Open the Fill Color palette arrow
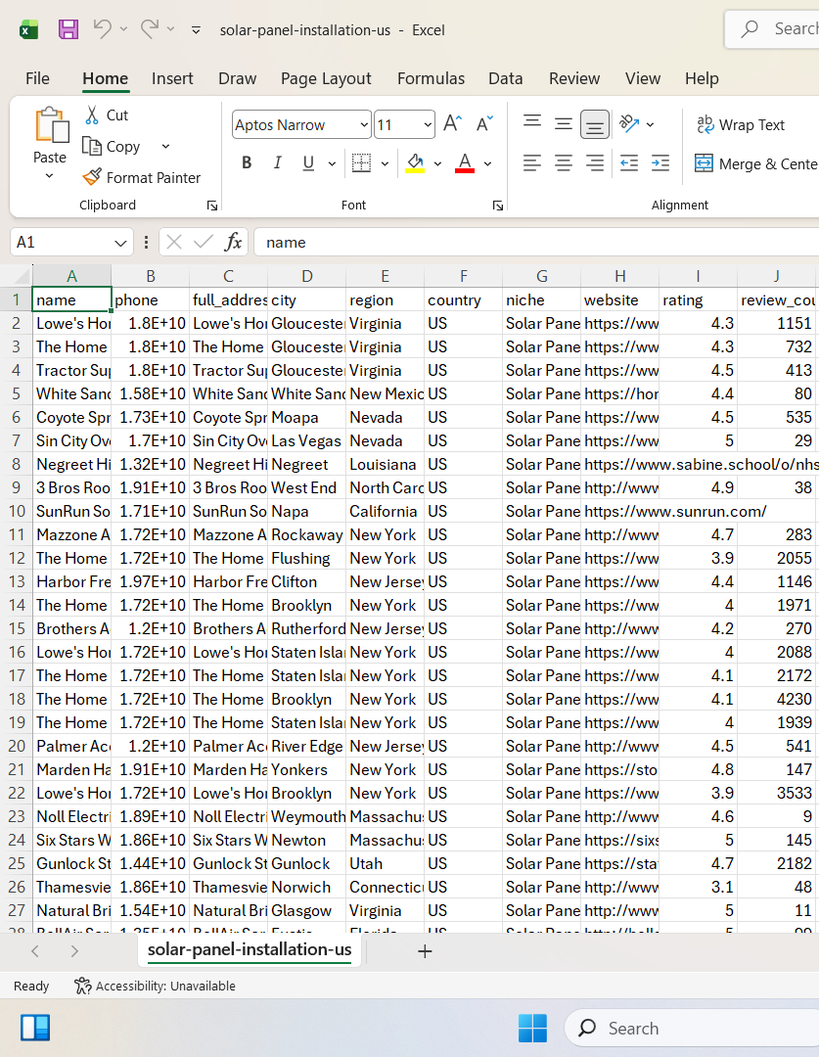Image resolution: width=819 pixels, height=1057 pixels. [437, 163]
